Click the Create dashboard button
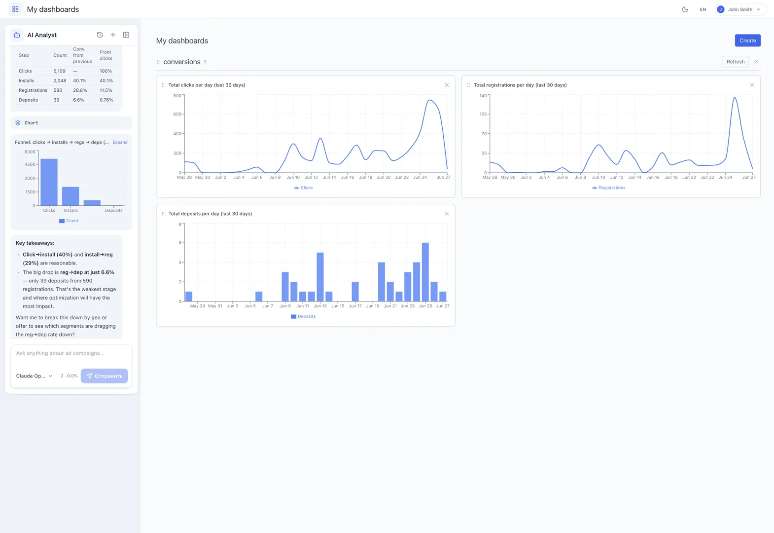This screenshot has width=774, height=533. (x=747, y=40)
